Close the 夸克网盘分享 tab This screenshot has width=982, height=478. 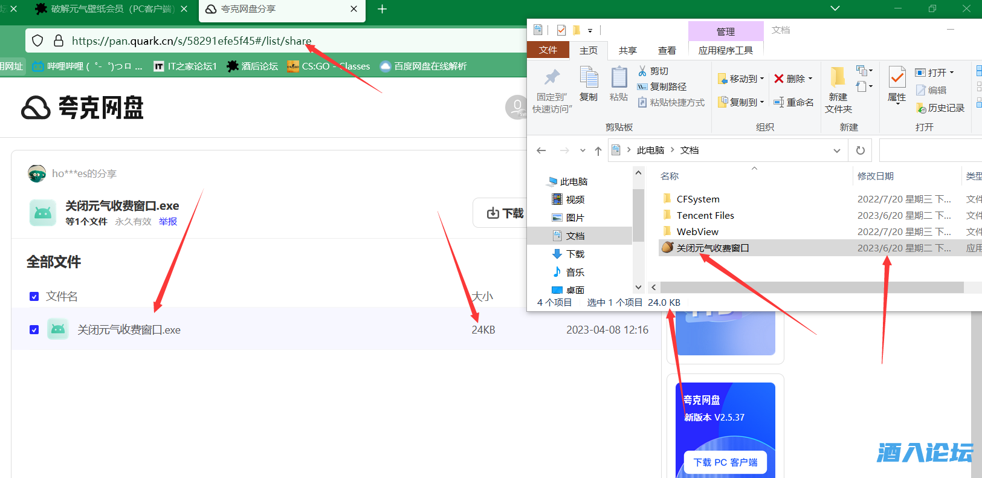[x=354, y=9]
